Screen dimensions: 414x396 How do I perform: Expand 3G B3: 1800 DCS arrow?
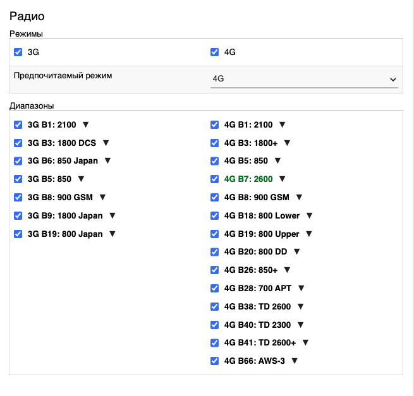coord(106,143)
